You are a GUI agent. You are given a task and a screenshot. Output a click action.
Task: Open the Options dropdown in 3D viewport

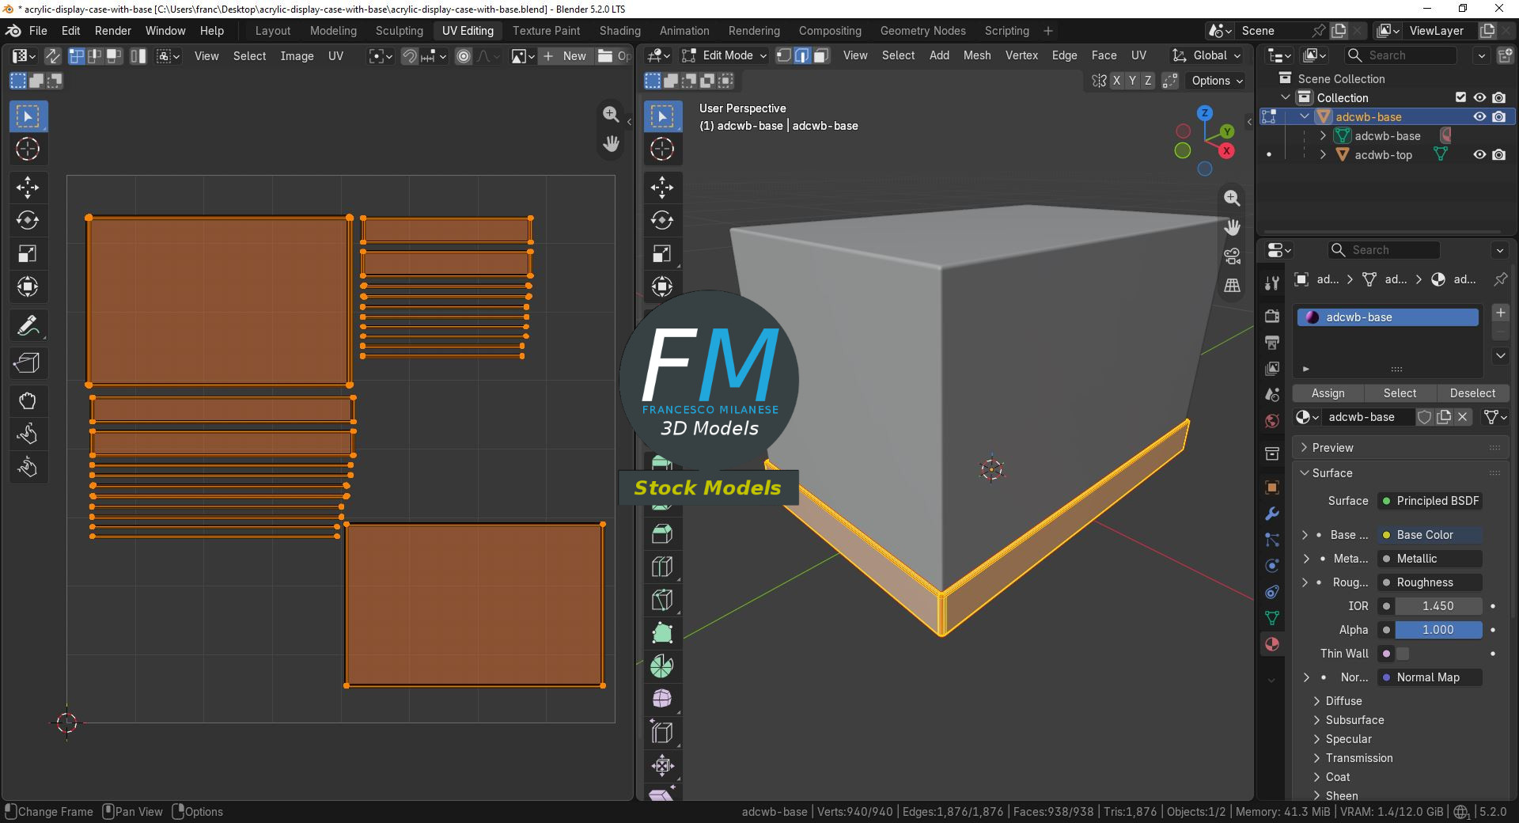(1217, 81)
